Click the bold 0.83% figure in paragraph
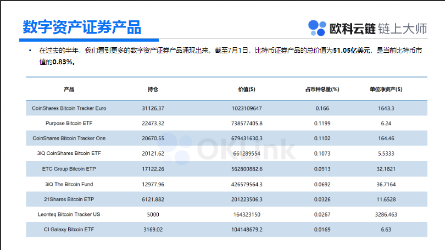This screenshot has height=250, width=445. click(x=63, y=62)
